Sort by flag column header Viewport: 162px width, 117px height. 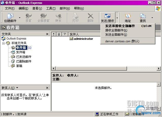pyautogui.click(x=65, y=34)
